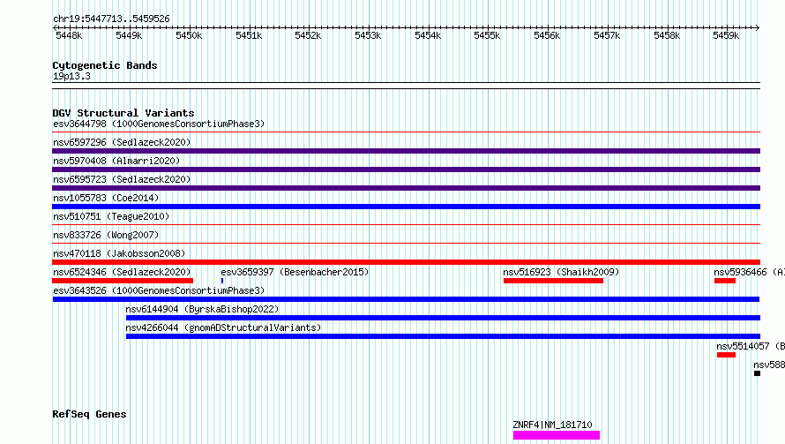The image size is (785, 444).
Task: Open the esv3659397 (Besenbacher2015) label
Action: tap(295, 272)
